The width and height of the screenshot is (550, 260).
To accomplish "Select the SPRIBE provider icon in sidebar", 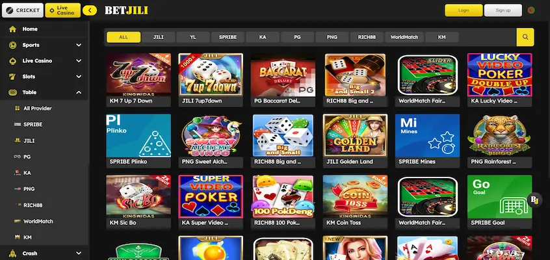I will click(x=17, y=125).
